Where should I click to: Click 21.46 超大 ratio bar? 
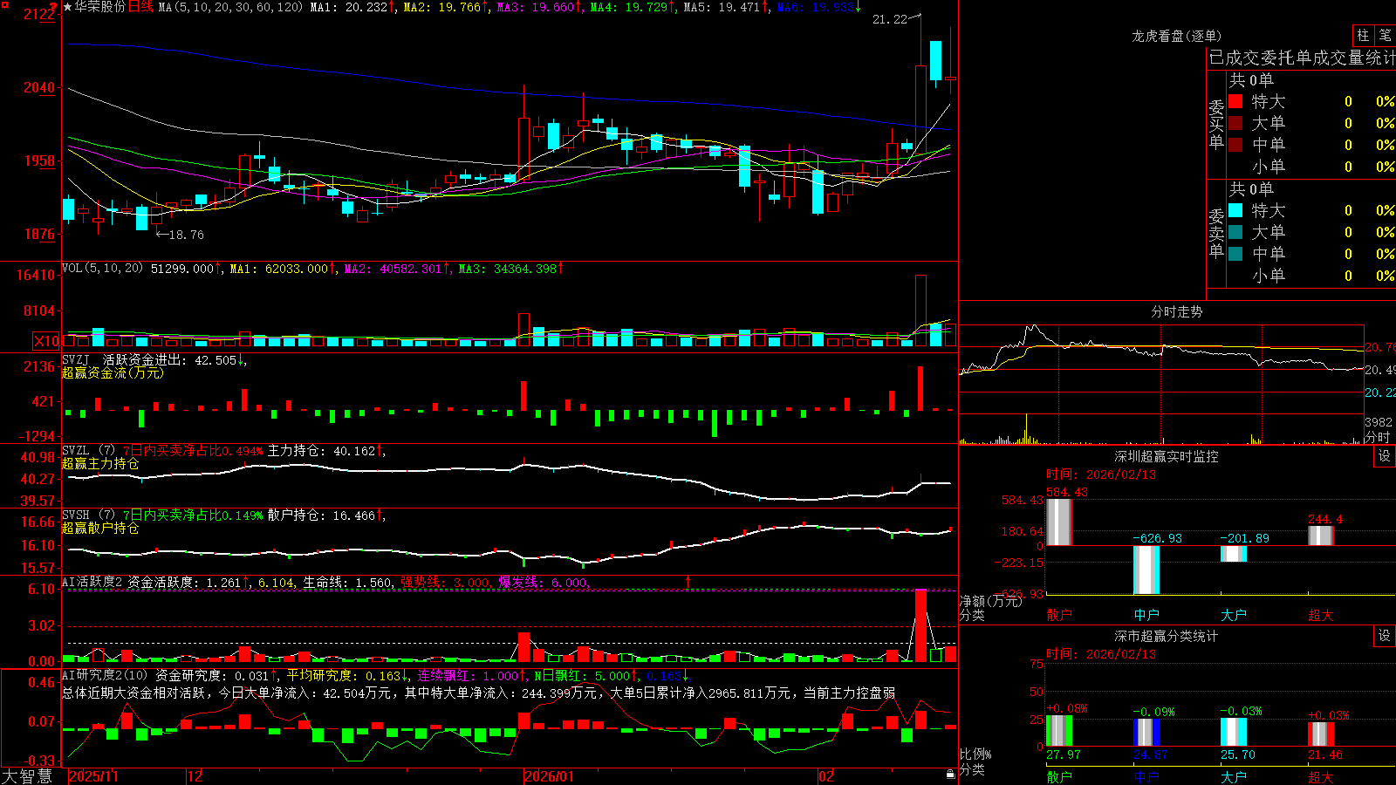pos(1321,734)
